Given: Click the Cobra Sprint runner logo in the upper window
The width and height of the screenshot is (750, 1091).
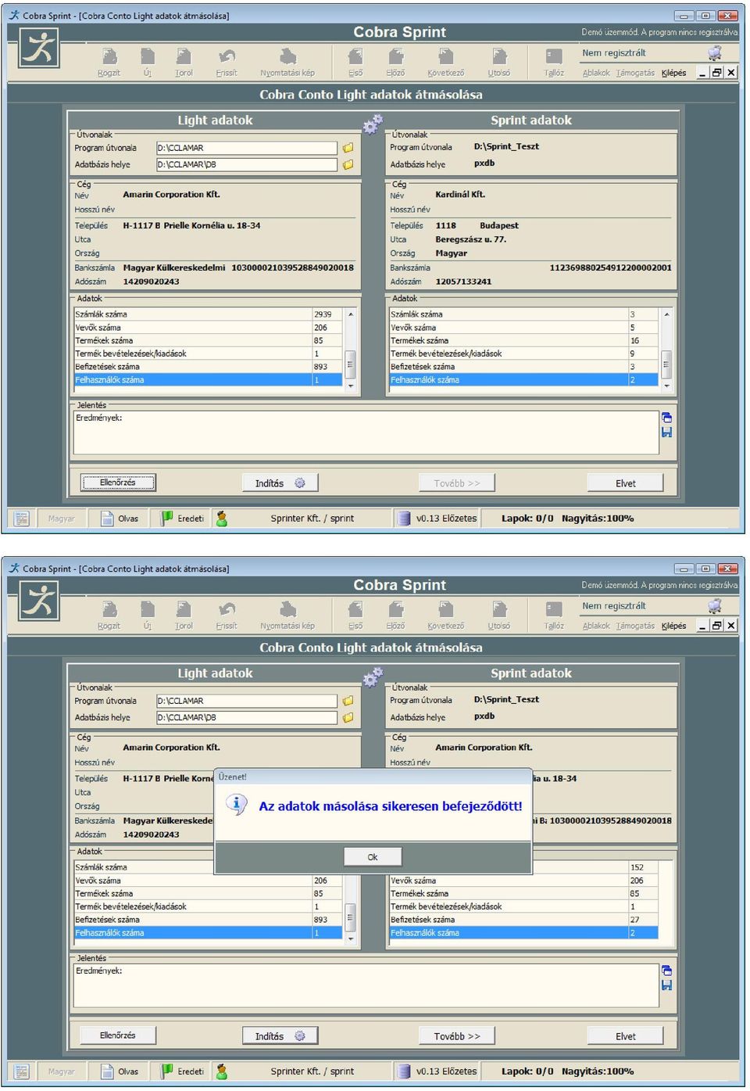Looking at the screenshot, I should 39,49.
